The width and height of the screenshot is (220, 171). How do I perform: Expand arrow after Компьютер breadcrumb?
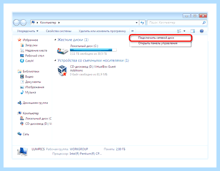[x=59, y=23]
